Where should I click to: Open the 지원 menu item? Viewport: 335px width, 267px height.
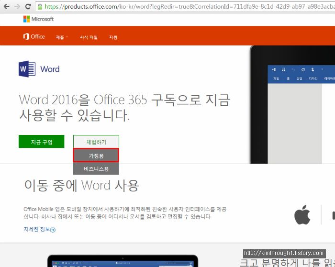(x=113, y=37)
